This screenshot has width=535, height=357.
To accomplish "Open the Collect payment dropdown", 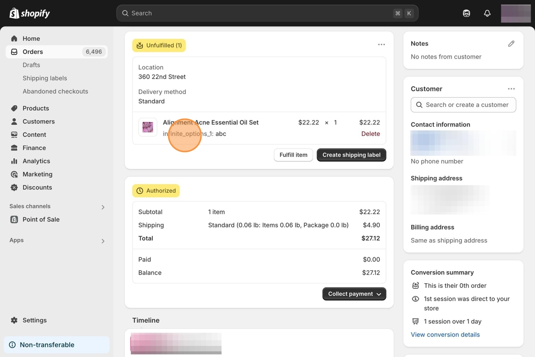I will [x=354, y=294].
